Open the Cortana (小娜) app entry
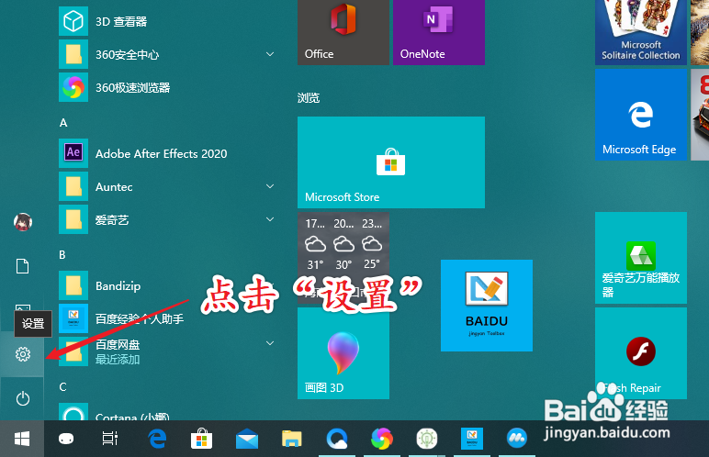The height and width of the screenshot is (457, 709). [167, 412]
